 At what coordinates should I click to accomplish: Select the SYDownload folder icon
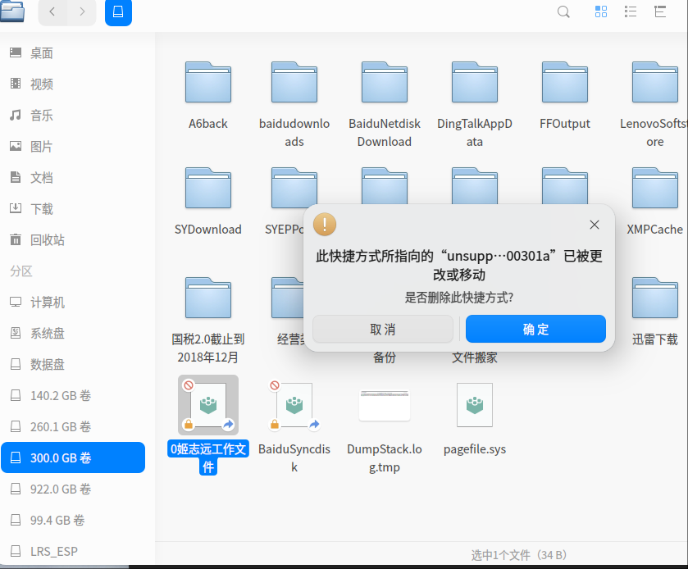coord(208,188)
